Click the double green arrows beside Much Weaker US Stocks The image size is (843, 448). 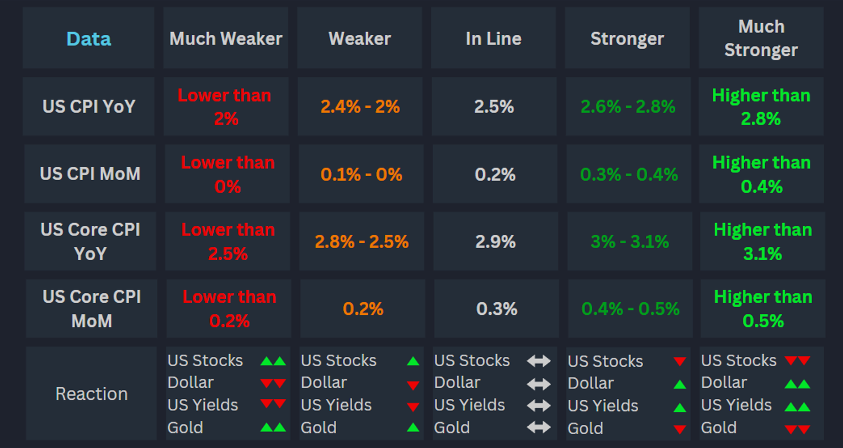pos(273,361)
